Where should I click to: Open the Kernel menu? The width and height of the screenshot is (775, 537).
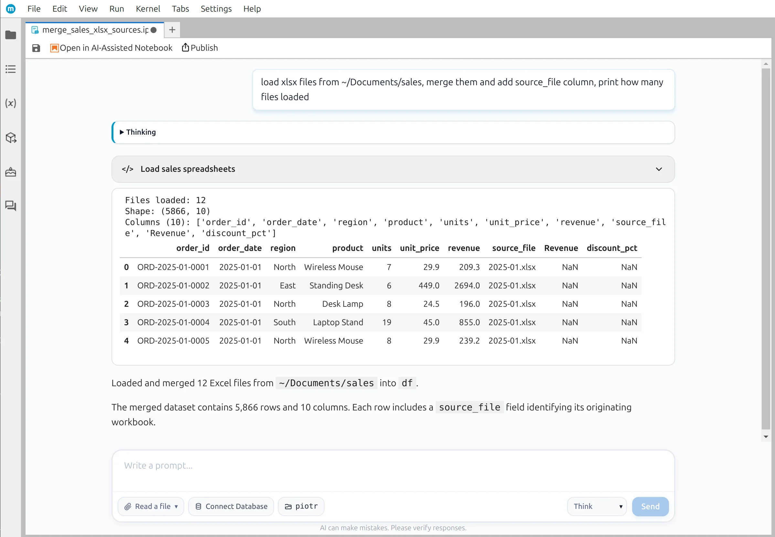(x=148, y=9)
